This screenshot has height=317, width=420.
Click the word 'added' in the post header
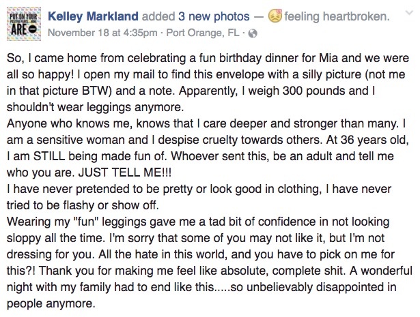pyautogui.click(x=158, y=16)
